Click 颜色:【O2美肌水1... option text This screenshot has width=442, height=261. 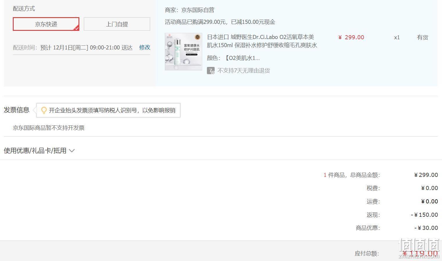click(233, 58)
